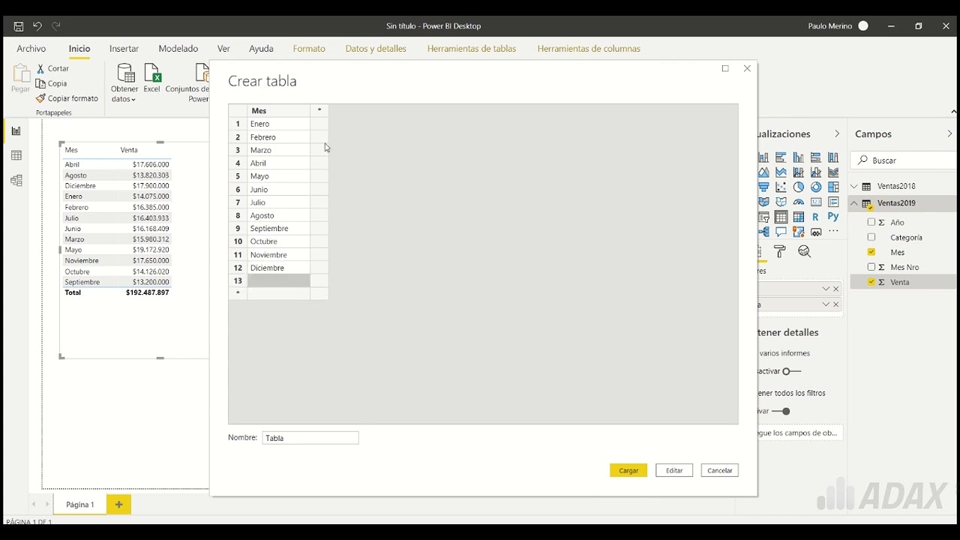Add a new page with the plus button
Image resolution: width=960 pixels, height=540 pixels.
pyautogui.click(x=118, y=505)
